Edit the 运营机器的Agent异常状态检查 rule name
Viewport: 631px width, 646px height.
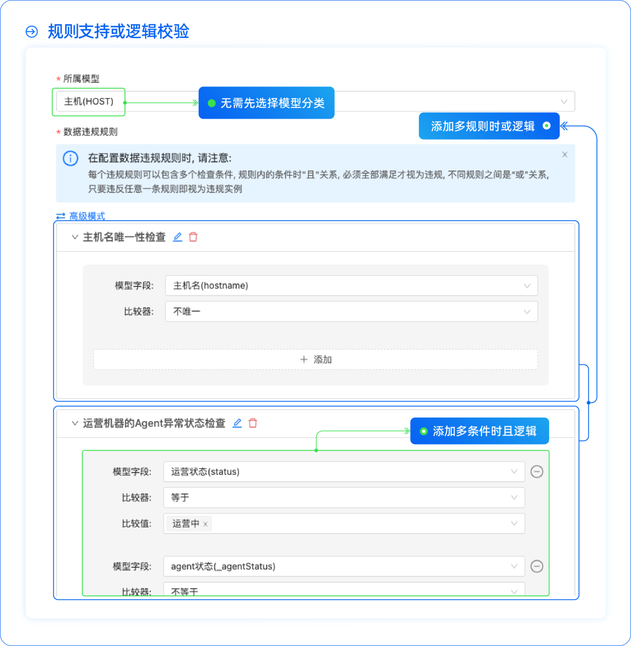pyautogui.click(x=236, y=423)
